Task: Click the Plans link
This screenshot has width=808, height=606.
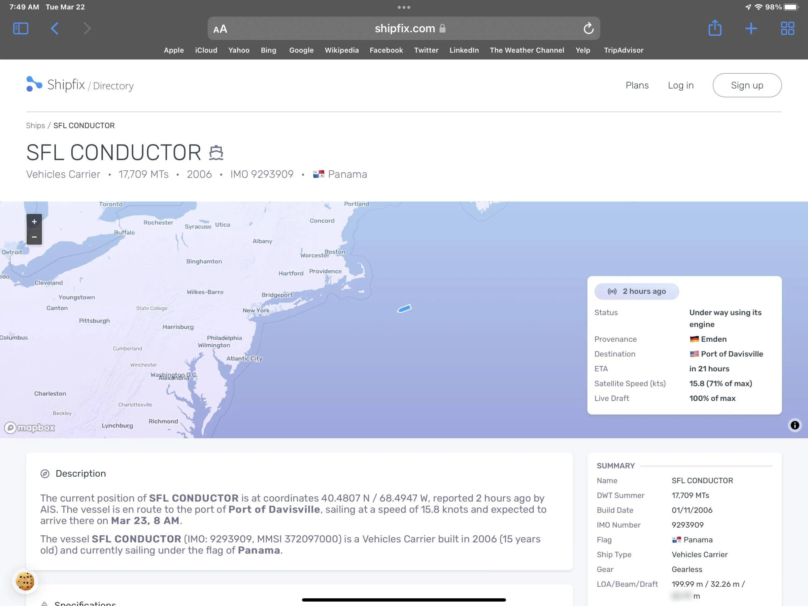Action: [x=637, y=86]
